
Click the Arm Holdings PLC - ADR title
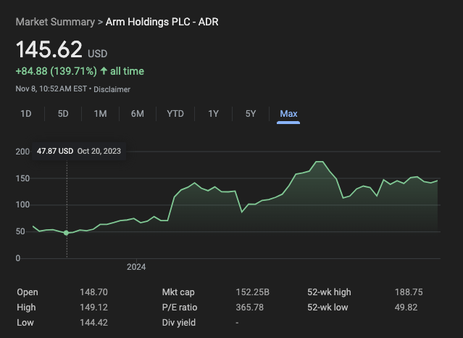point(162,22)
